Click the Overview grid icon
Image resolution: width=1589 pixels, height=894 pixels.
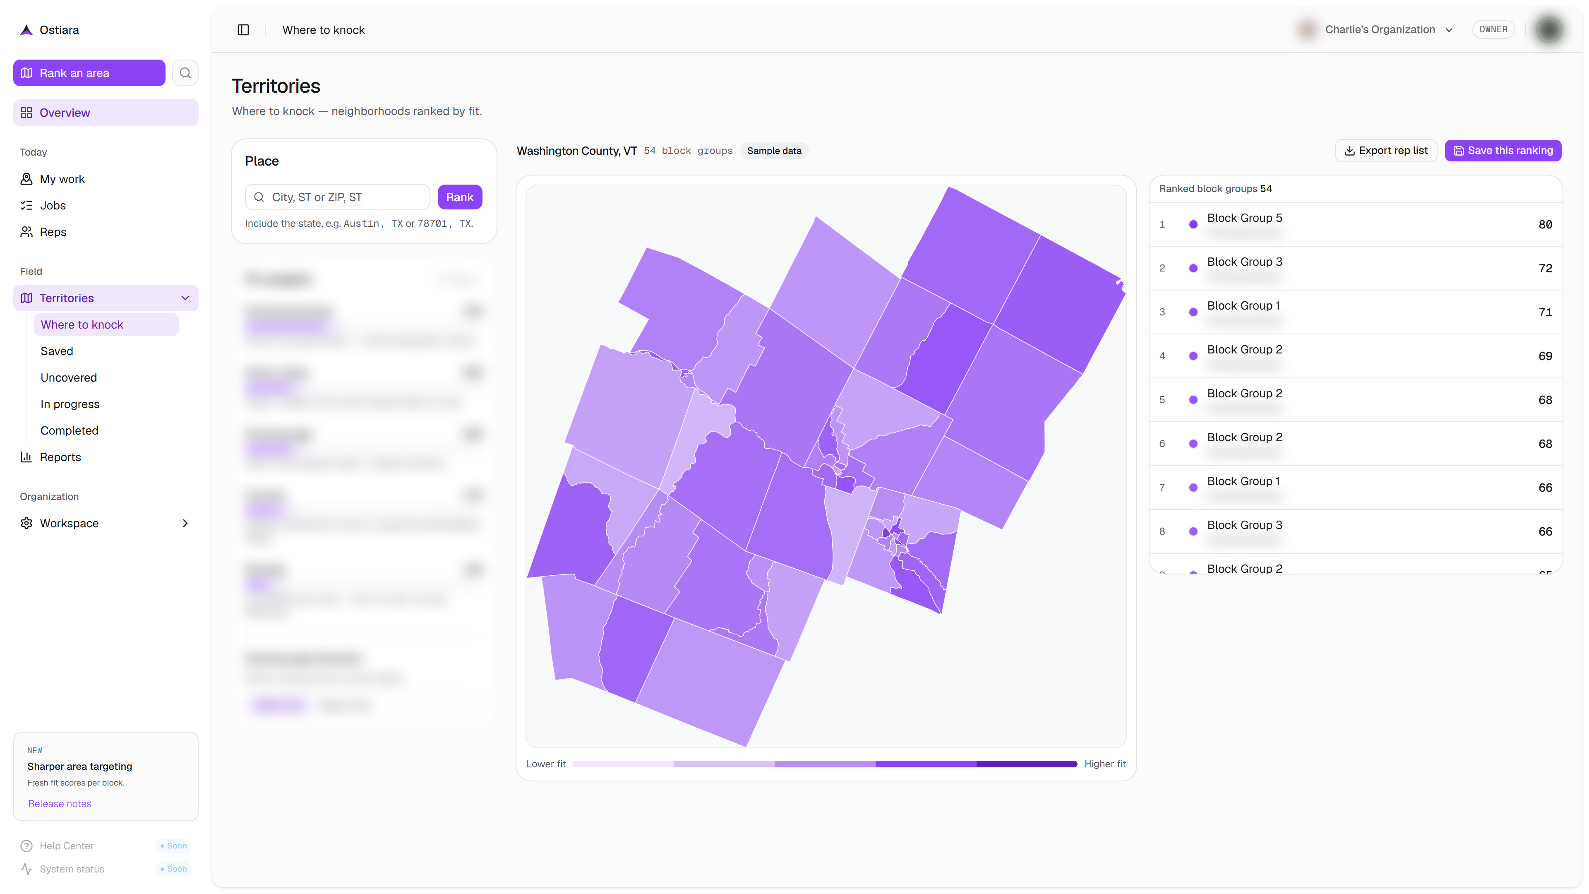pyautogui.click(x=26, y=112)
